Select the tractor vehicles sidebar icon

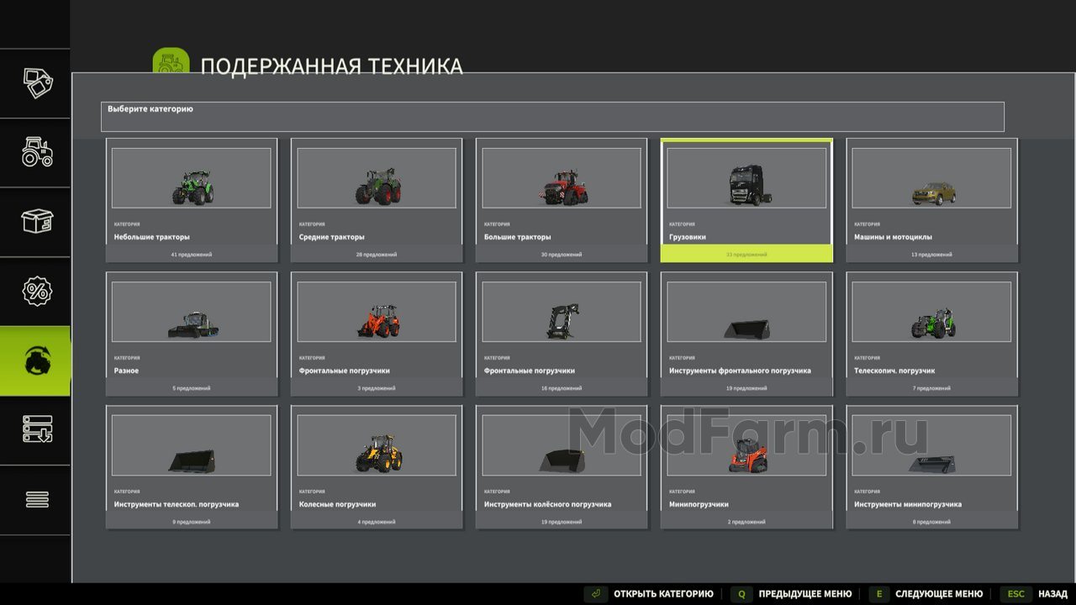35,153
